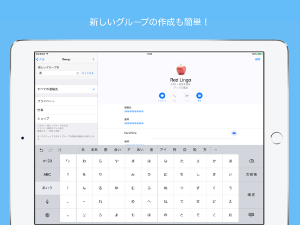Viewport: 300px width, 225px height.
Task: Tap the Red Lingo apple avatar
Action: coord(181,69)
